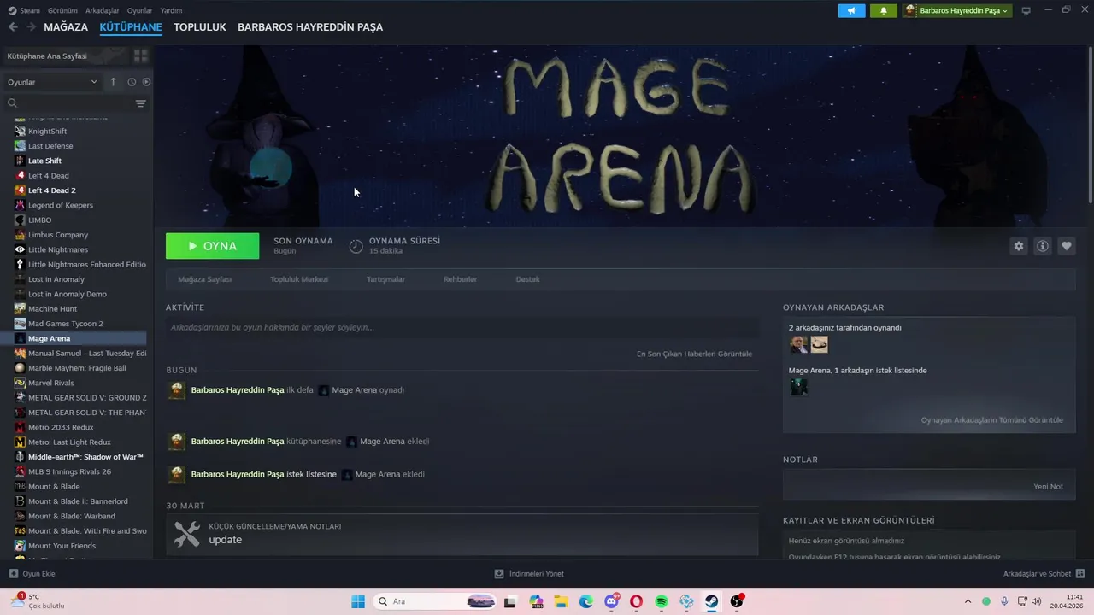Open the notifications bell icon
1094x615 pixels.
point(883,10)
